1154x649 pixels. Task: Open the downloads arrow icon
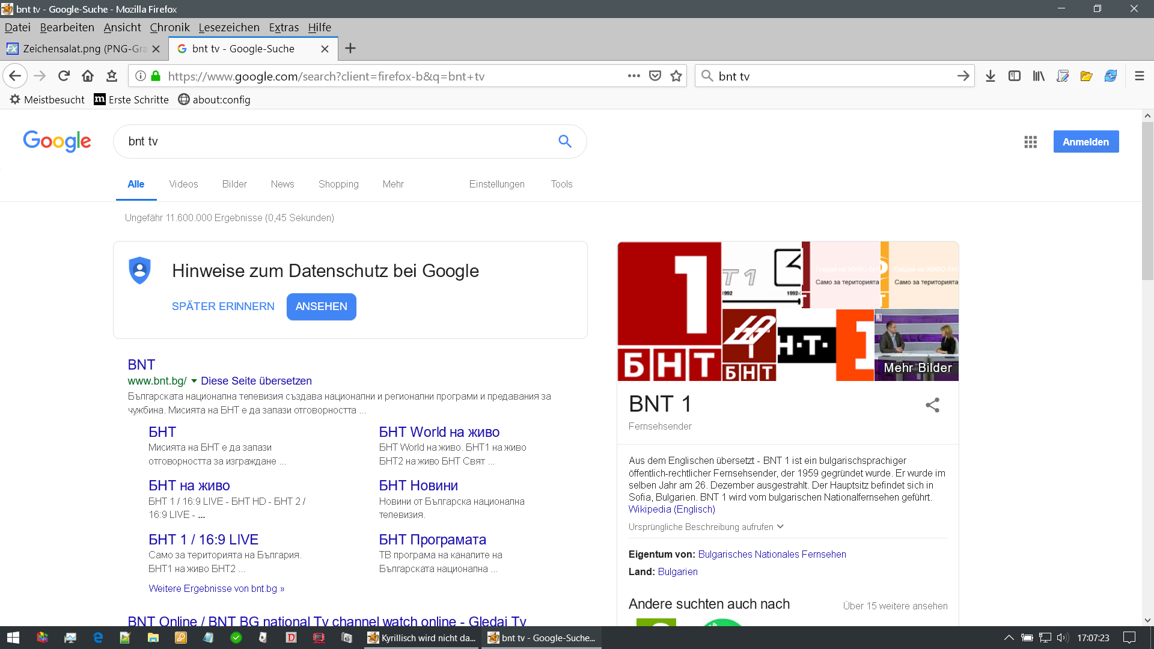pyautogui.click(x=991, y=76)
